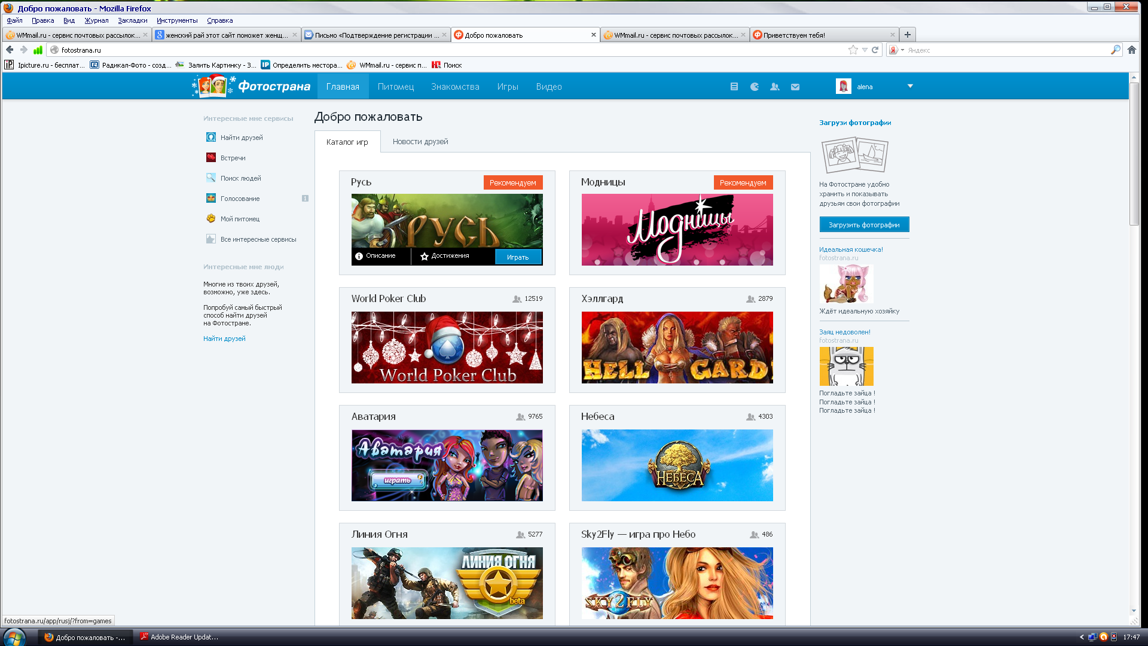Open notifications pie-shaped header icon
The image size is (1148, 646).
click(x=755, y=87)
